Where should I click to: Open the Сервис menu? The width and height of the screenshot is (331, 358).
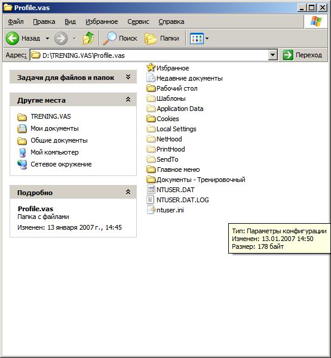(138, 21)
